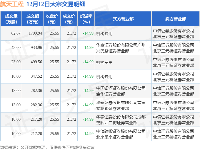The image size is (200, 150).
Task: Click the 卖方营业部 column header
Action: click(x=176, y=19)
